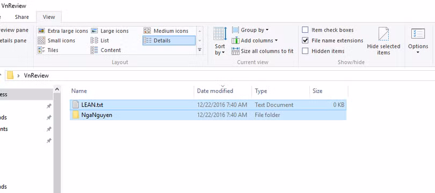Select the LEAN.txt file
The width and height of the screenshot is (435, 193).
[x=208, y=105]
